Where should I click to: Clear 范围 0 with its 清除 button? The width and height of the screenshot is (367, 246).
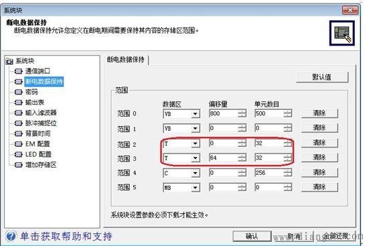(319, 113)
